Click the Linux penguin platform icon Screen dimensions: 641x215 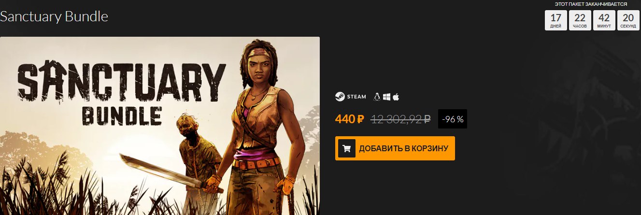(377, 97)
